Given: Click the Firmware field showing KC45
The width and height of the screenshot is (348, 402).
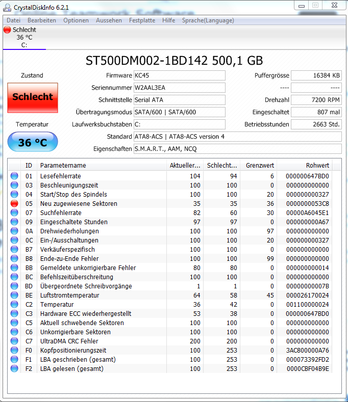Looking at the screenshot, I should click(179, 75).
